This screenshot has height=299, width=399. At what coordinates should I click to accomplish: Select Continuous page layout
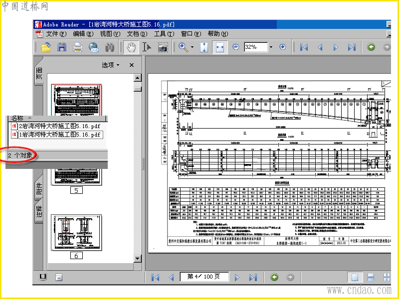(x=371, y=278)
